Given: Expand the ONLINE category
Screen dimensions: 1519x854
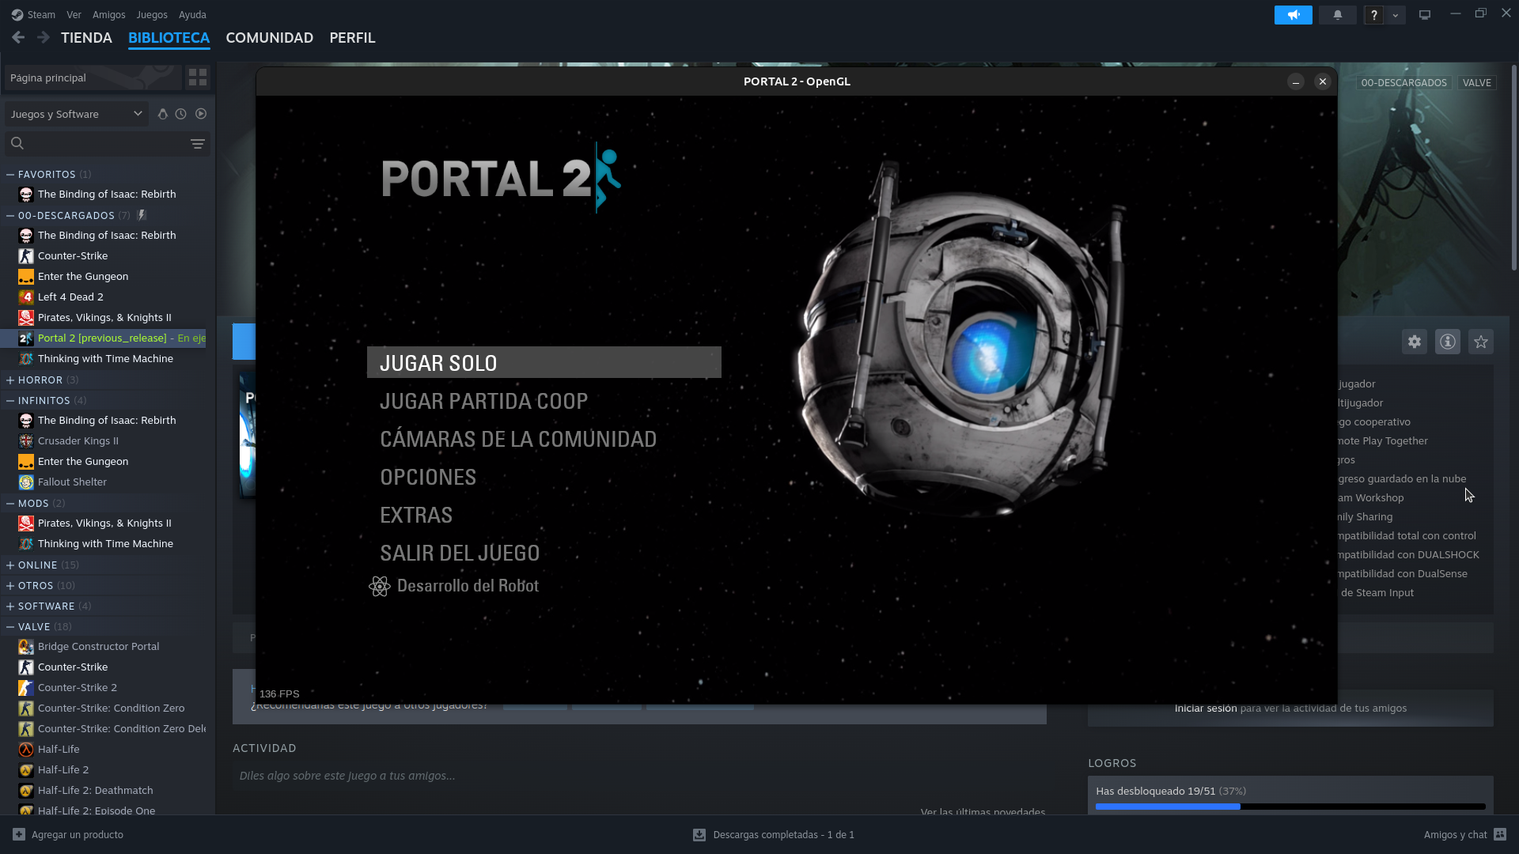Looking at the screenshot, I should tap(10, 565).
